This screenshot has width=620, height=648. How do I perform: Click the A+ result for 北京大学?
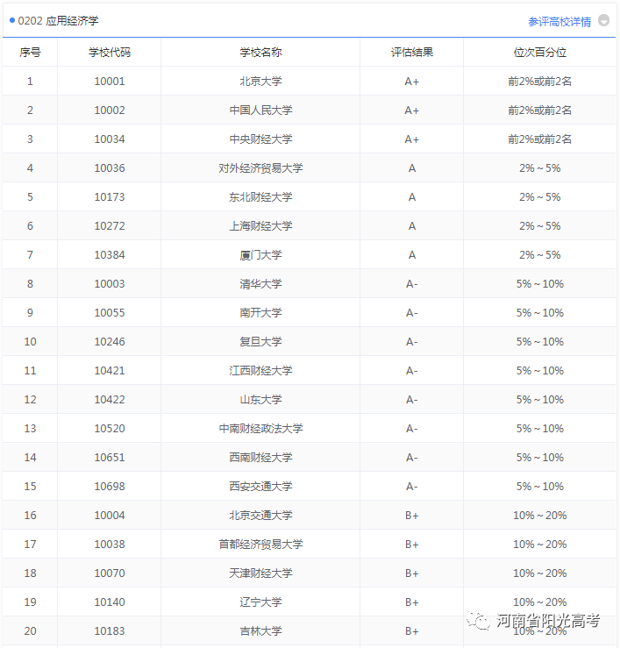click(x=411, y=82)
